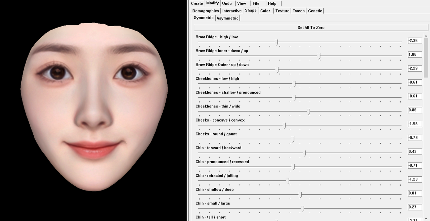The height and width of the screenshot is (221, 430).
Task: Click the Cheekbones thin/wide value field 0.86
Action: pyautogui.click(x=415, y=110)
